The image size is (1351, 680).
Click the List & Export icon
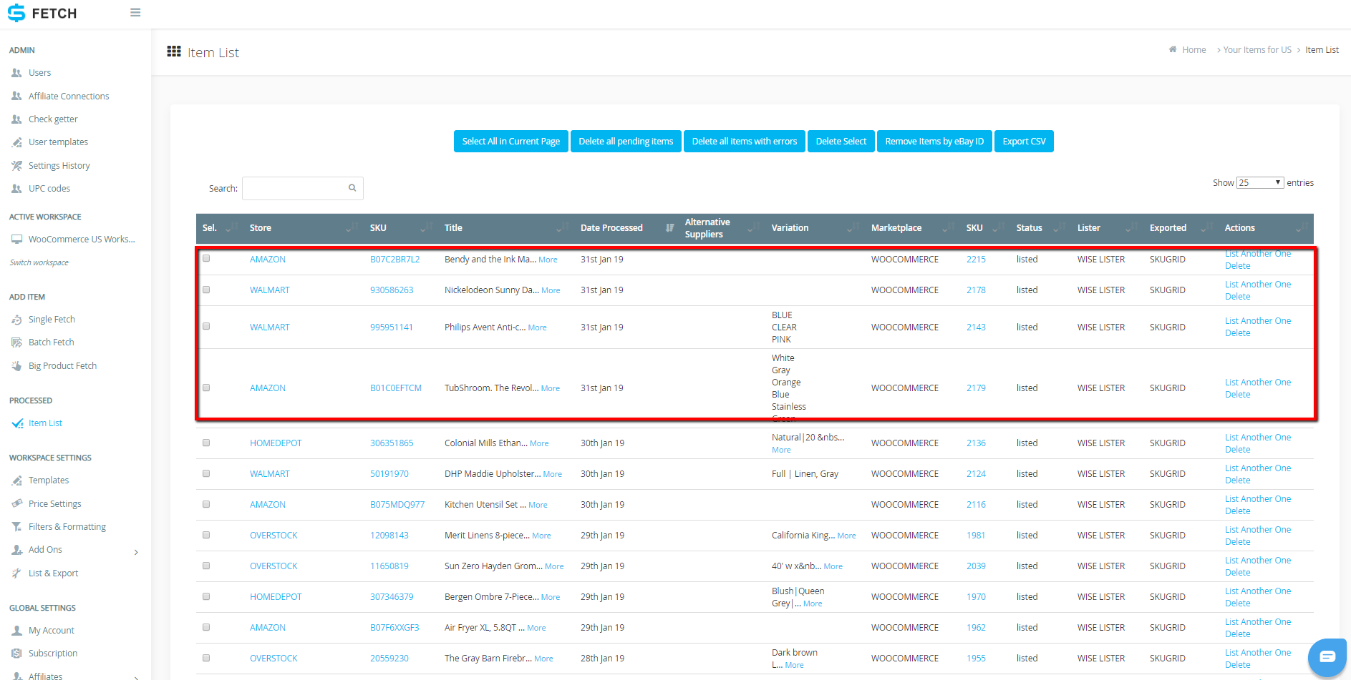pyautogui.click(x=16, y=573)
